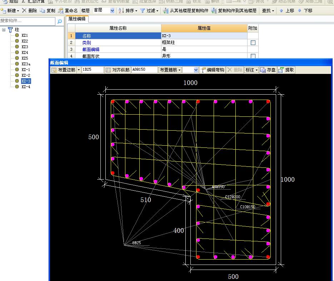Viewport: 334px width, 281px height.
Task: Select KZ5 in component tree
Action: (x=25, y=58)
